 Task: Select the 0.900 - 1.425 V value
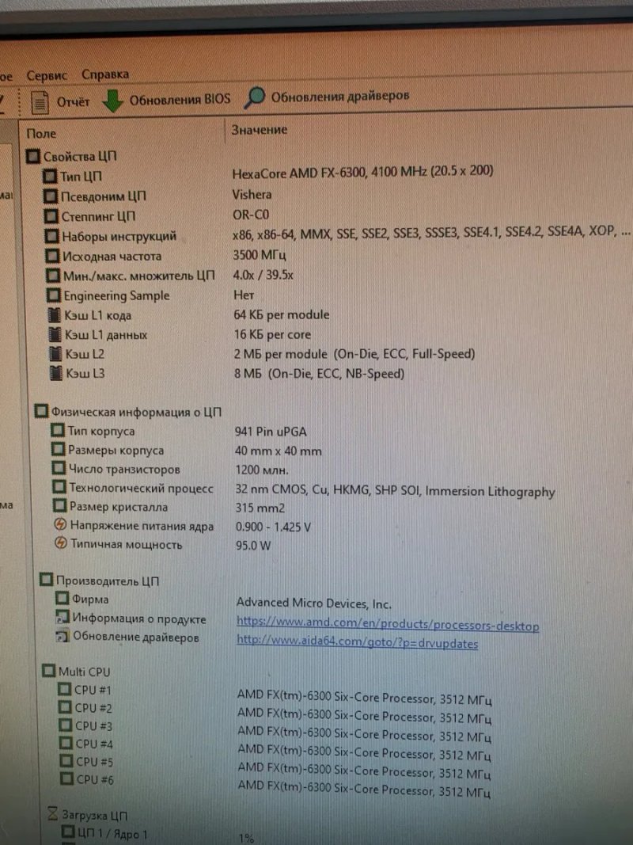click(x=274, y=527)
